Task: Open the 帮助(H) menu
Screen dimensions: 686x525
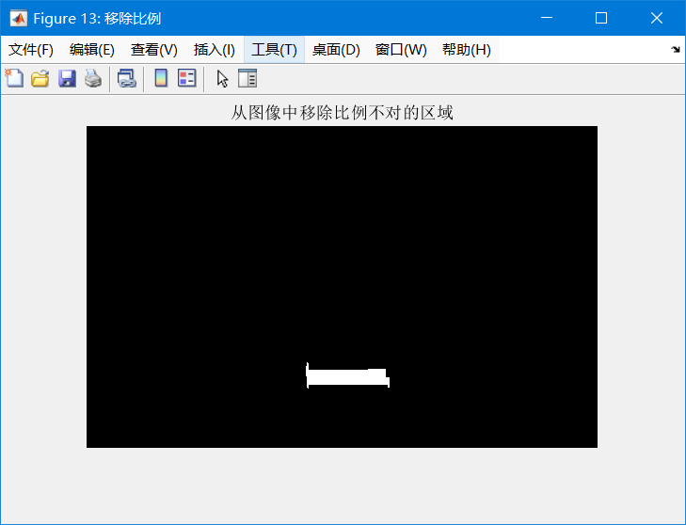Action: click(467, 50)
